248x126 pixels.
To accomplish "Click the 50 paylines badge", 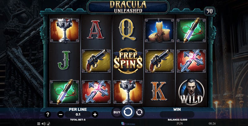I will [x=210, y=11].
